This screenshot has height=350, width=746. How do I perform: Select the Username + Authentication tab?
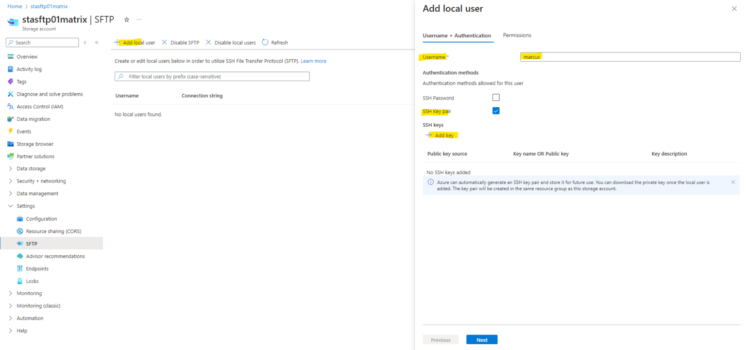(x=458, y=35)
